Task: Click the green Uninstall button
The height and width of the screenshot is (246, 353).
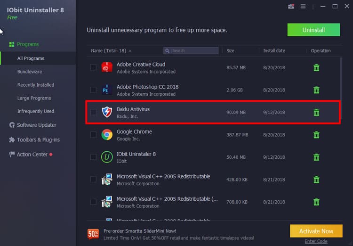Action: tap(313, 30)
